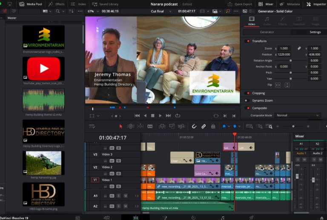Viewport: 327px width, 220px height.
Task: Activate the Blade Edit Mode tool
Action: (x=150, y=126)
